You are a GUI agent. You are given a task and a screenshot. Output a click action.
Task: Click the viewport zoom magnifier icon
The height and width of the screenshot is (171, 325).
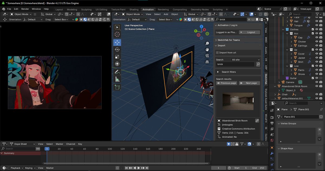pyautogui.click(x=207, y=43)
